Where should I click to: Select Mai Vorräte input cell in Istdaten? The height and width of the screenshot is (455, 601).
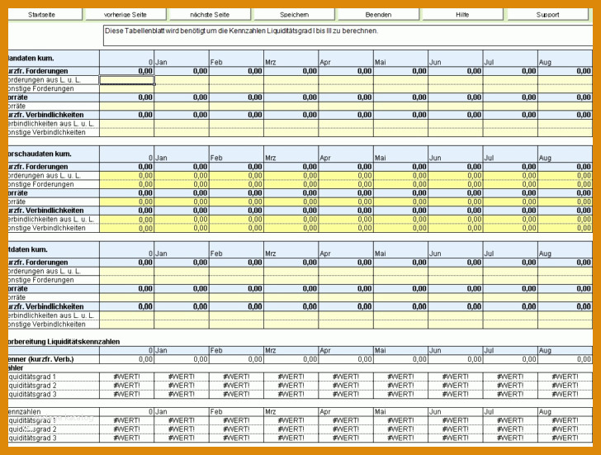(x=401, y=297)
